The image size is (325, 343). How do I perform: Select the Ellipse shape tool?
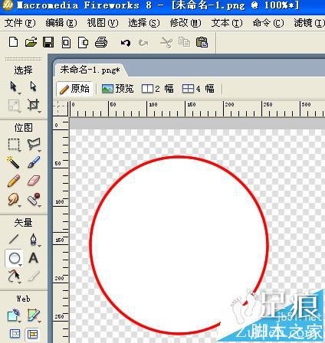(14, 258)
